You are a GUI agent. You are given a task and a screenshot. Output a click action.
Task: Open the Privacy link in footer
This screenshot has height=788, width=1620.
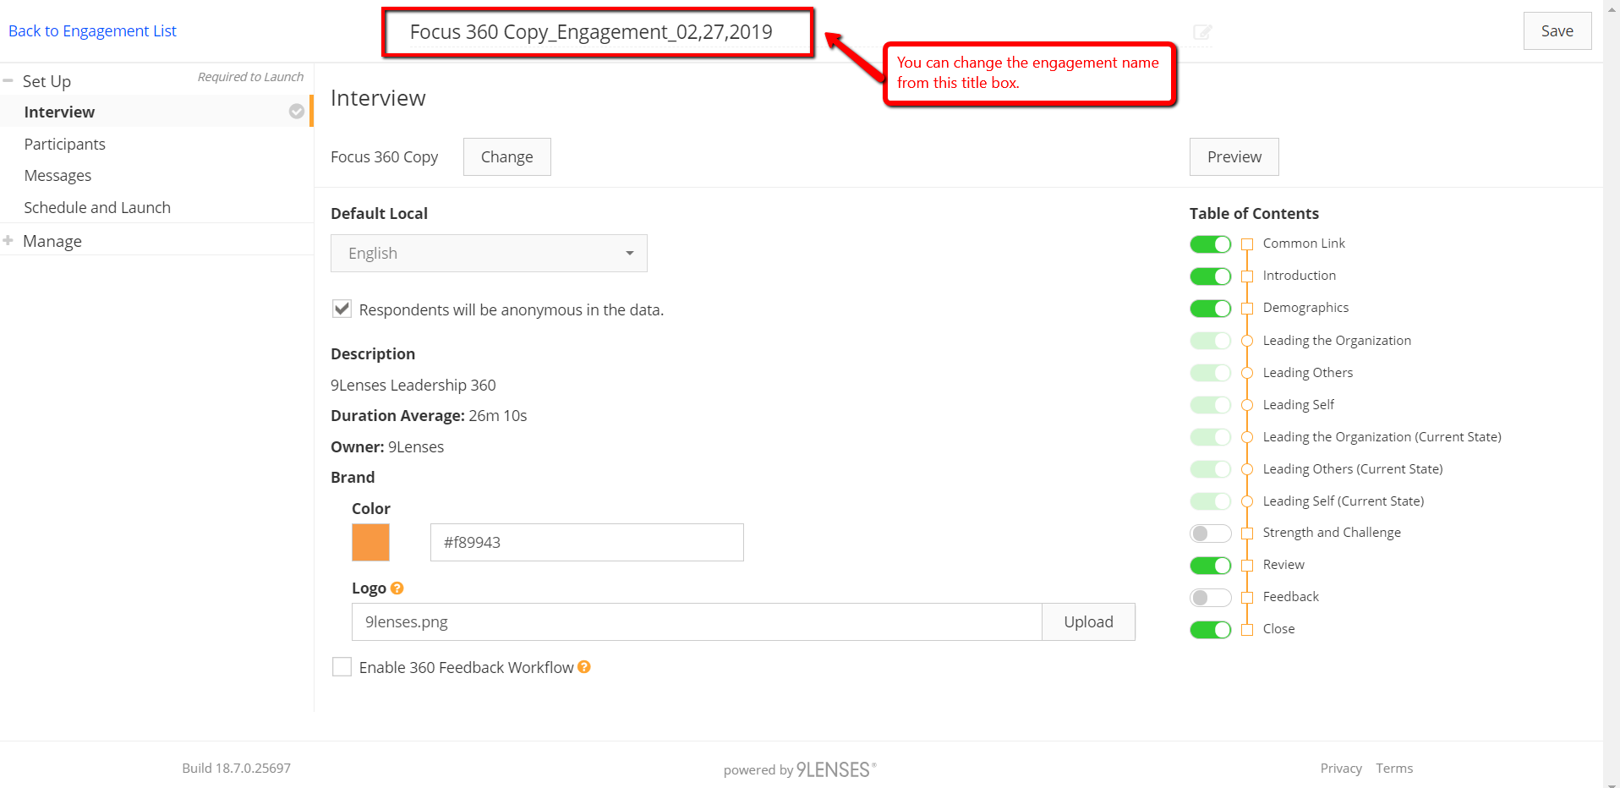tap(1341, 768)
